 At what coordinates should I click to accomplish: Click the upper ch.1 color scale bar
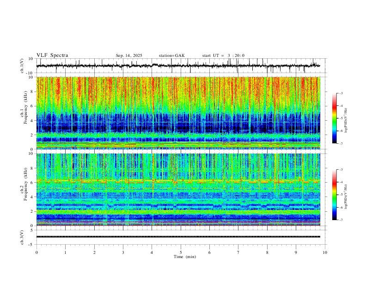click(334, 118)
